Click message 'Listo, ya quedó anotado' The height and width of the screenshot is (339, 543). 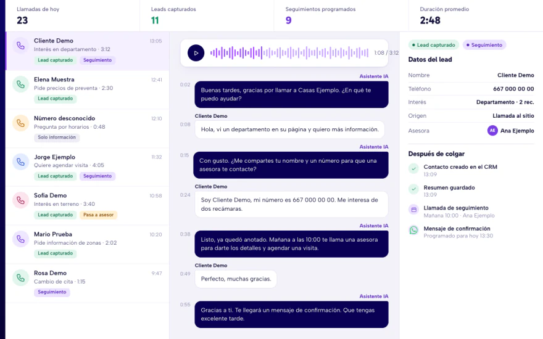[291, 244]
